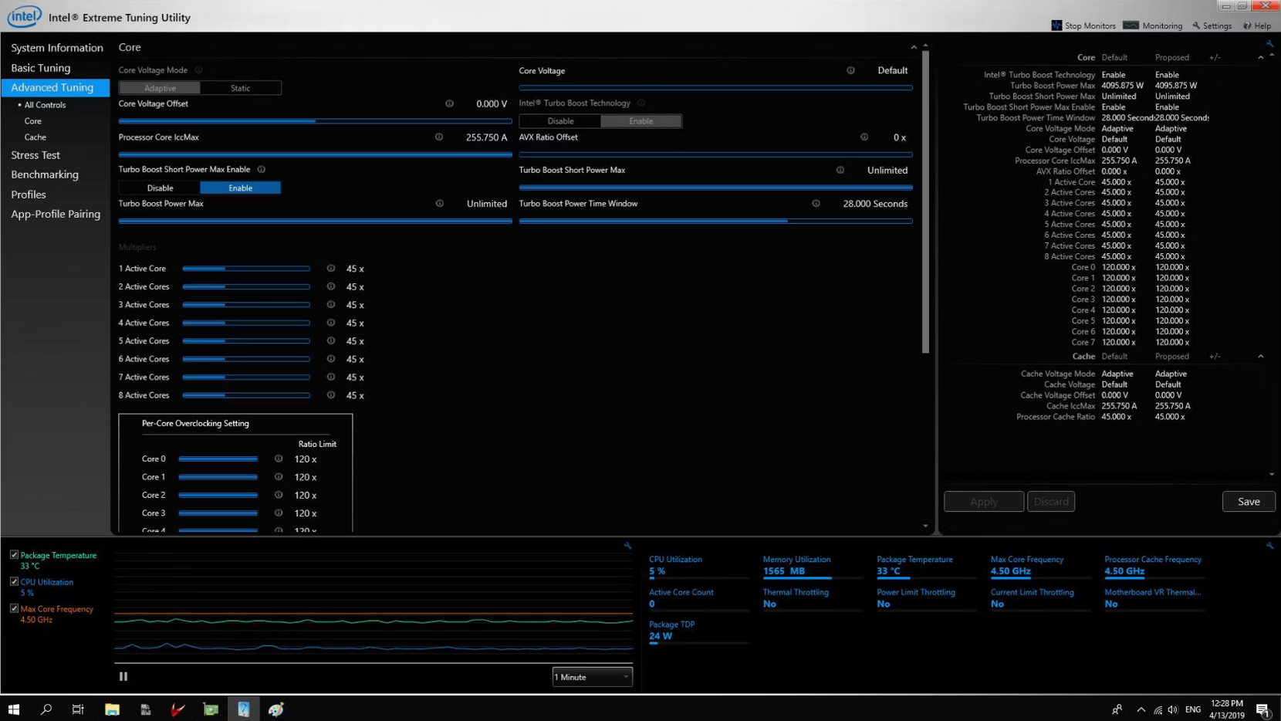
Task: Click the 8 Active Cores multiplier slider
Action: [x=246, y=395]
